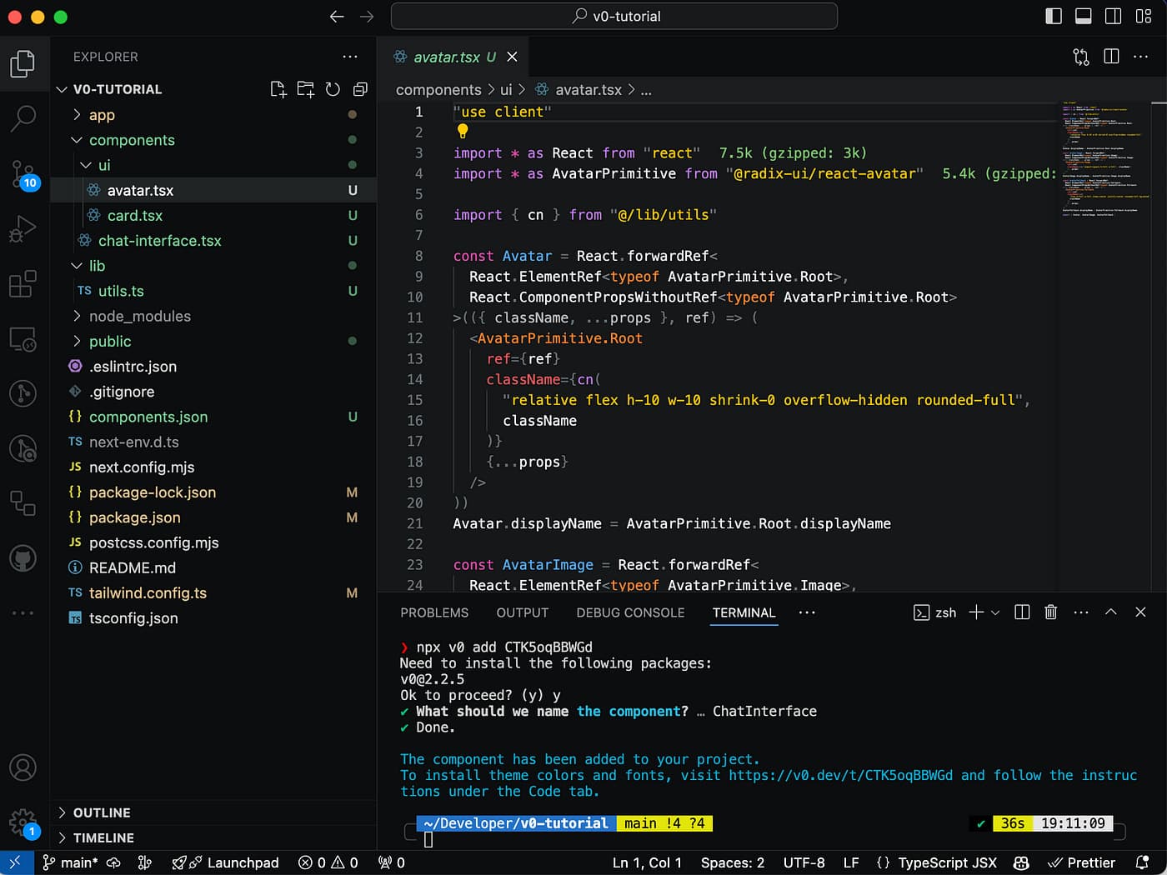This screenshot has height=875, width=1167.
Task: Toggle the bottom panel layout button
Action: click(1083, 16)
